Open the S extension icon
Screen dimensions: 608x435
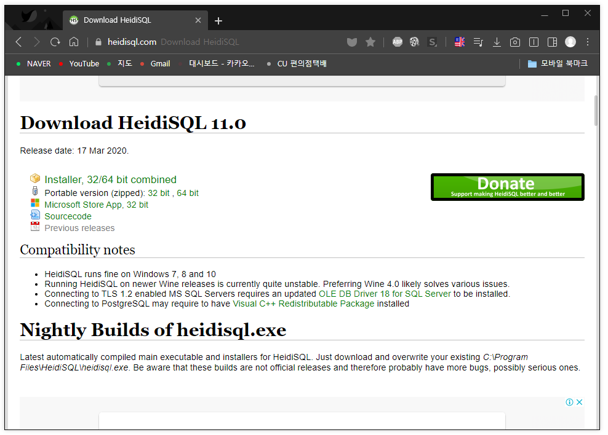coord(433,42)
